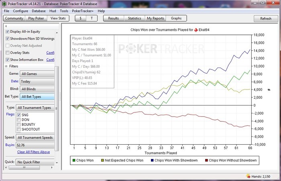Open the Quick filter dropdown

click(35, 162)
